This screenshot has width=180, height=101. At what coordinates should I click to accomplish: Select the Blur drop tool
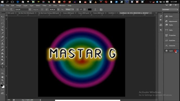point(3,57)
